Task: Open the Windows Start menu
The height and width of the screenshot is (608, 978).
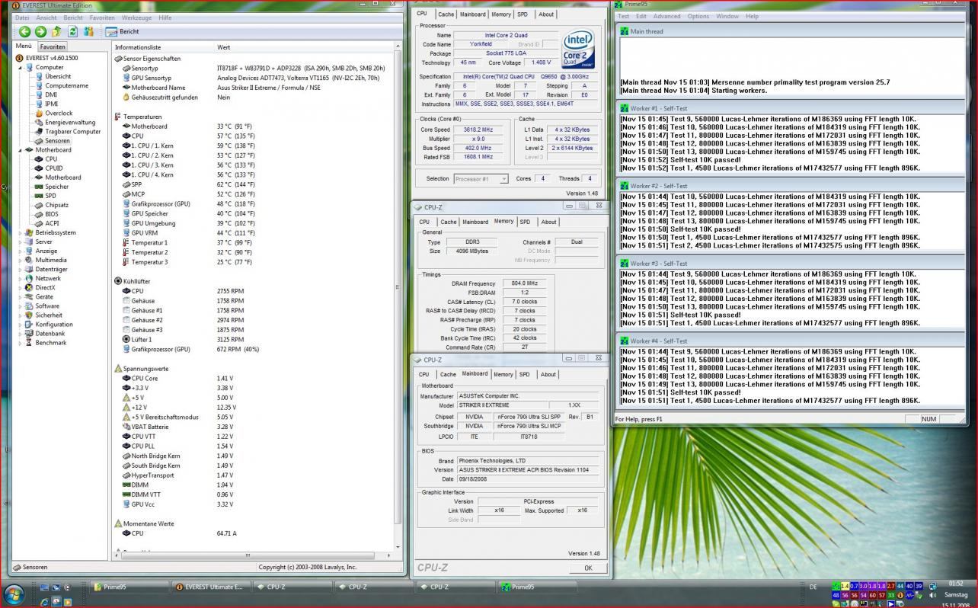Action: point(15,594)
